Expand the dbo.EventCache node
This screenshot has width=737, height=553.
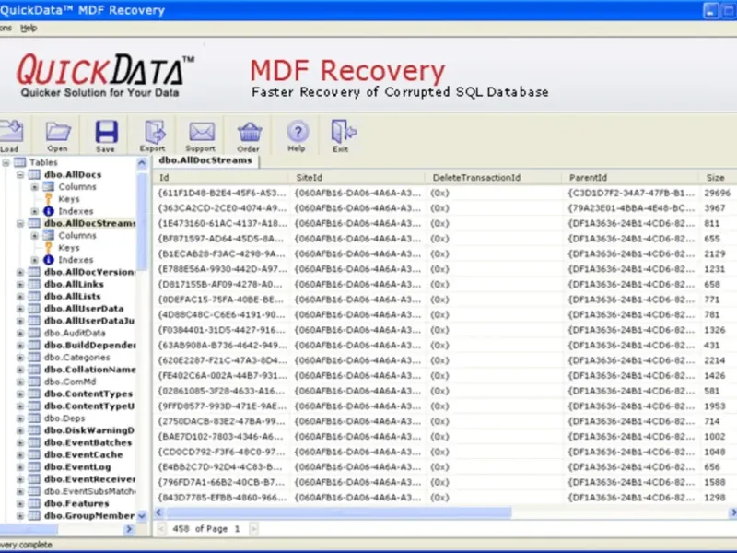(20, 455)
